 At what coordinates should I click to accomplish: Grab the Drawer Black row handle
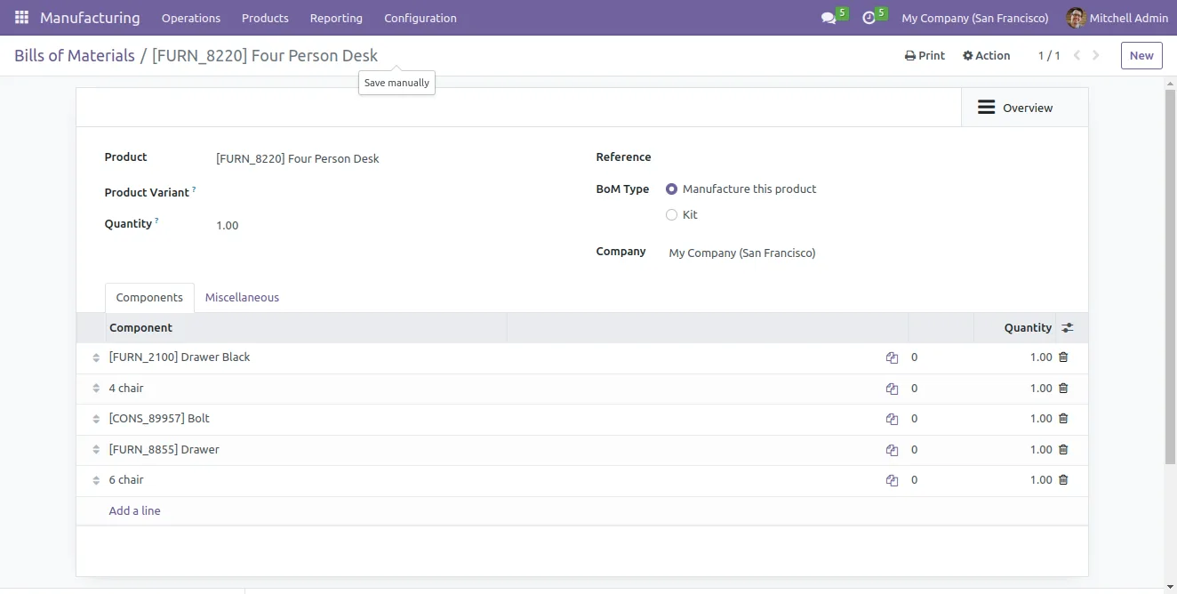(96, 358)
